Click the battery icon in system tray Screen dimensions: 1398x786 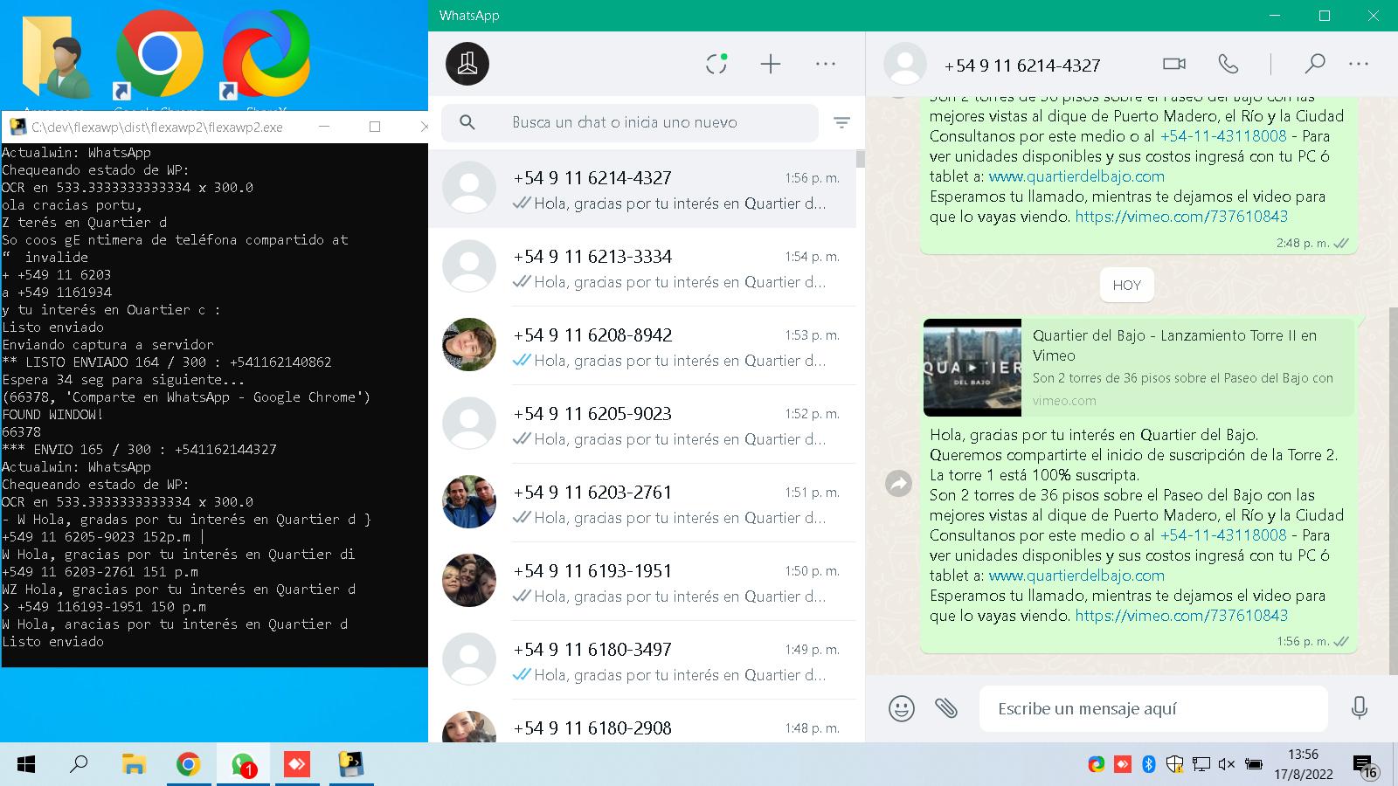coord(1253,765)
